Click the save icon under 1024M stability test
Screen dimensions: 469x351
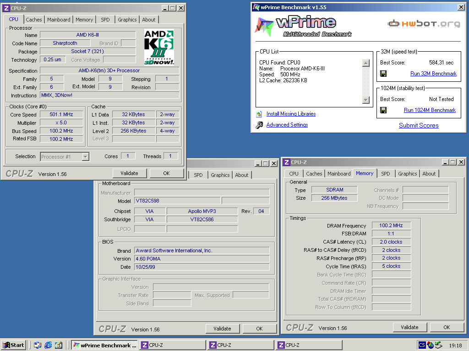pyautogui.click(x=383, y=110)
